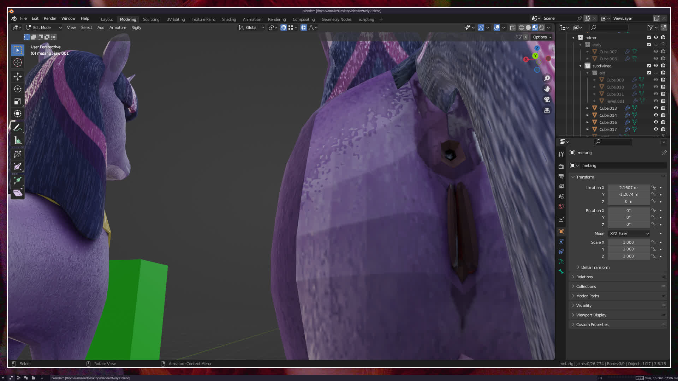Open the Armature menu
678x381 pixels.
[118, 28]
